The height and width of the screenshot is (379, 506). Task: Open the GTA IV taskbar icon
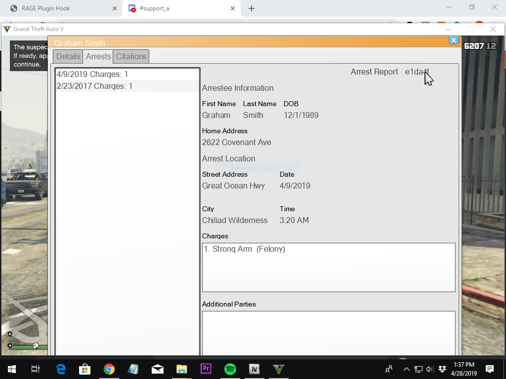click(x=254, y=369)
